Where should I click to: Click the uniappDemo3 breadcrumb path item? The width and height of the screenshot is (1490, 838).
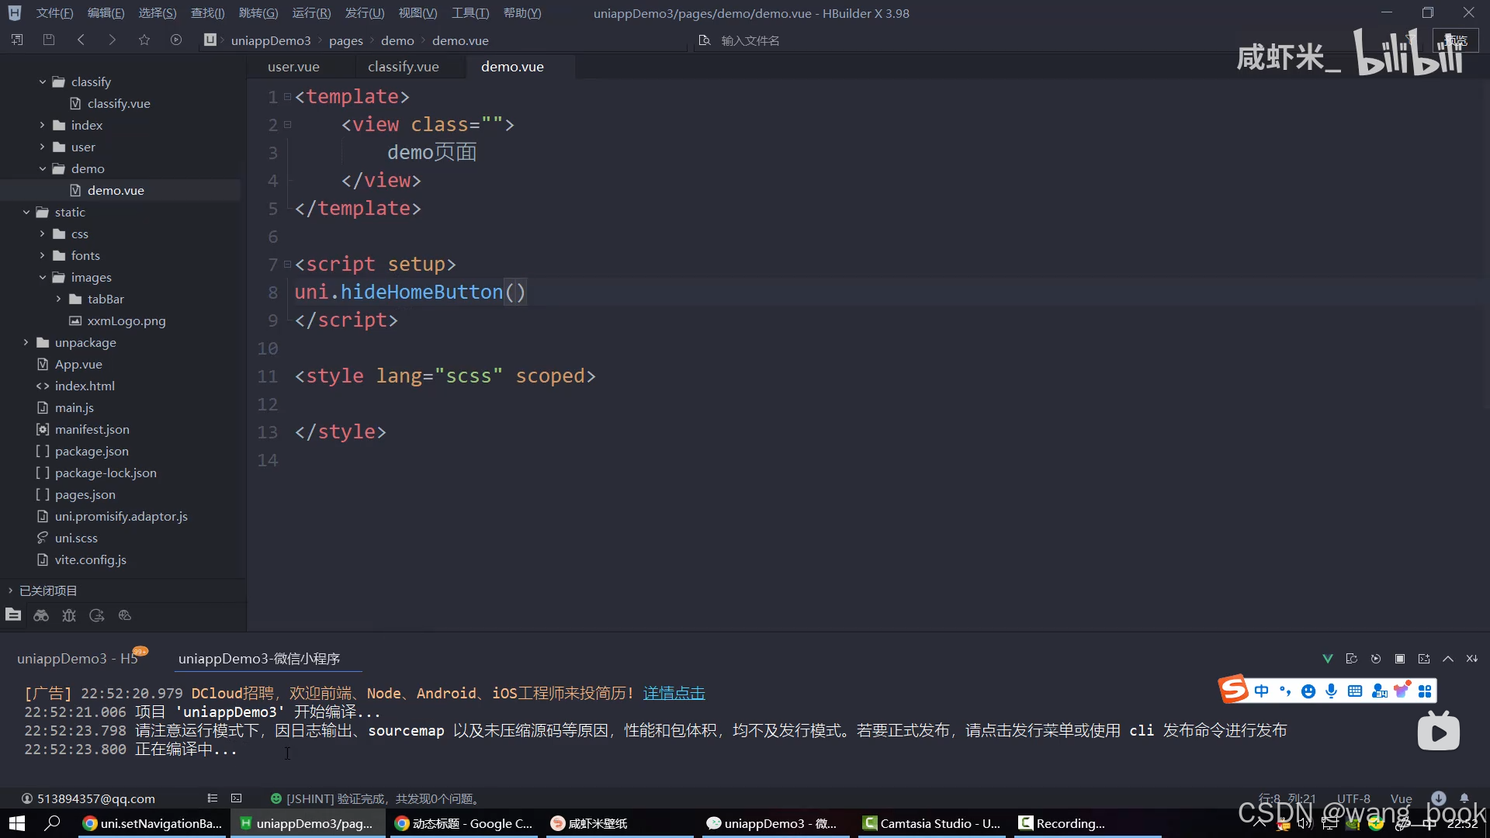click(x=270, y=40)
